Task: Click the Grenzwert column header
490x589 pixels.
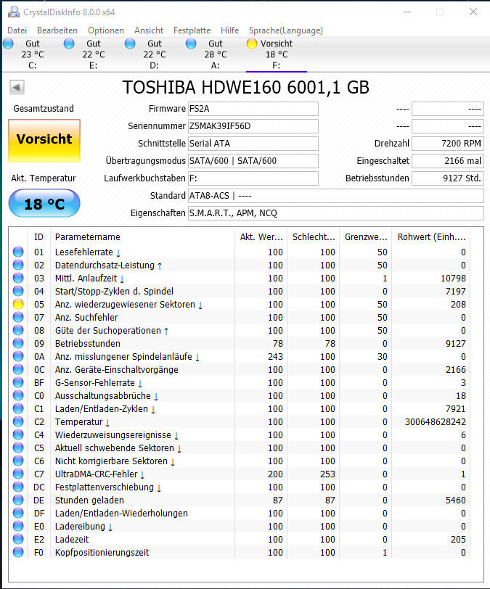Action: coord(366,236)
